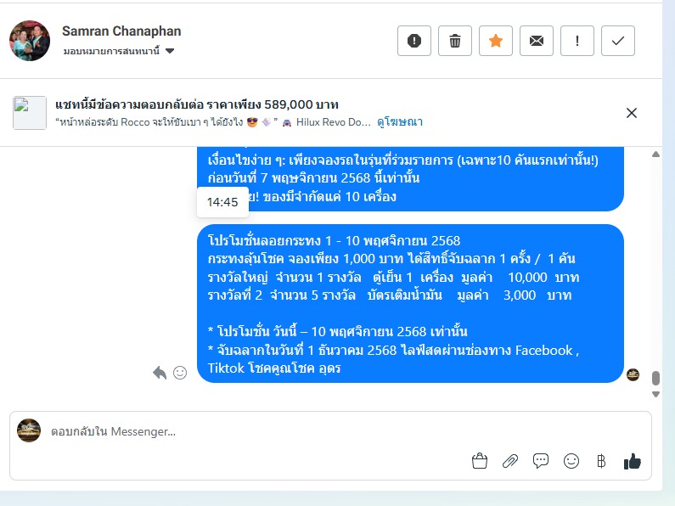Attach a file with paperclip icon
The width and height of the screenshot is (675, 506).
coord(510,461)
